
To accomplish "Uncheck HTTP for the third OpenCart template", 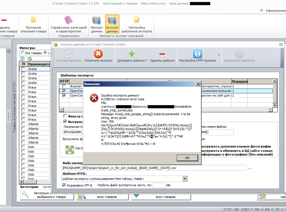I will [x=64, y=95].
